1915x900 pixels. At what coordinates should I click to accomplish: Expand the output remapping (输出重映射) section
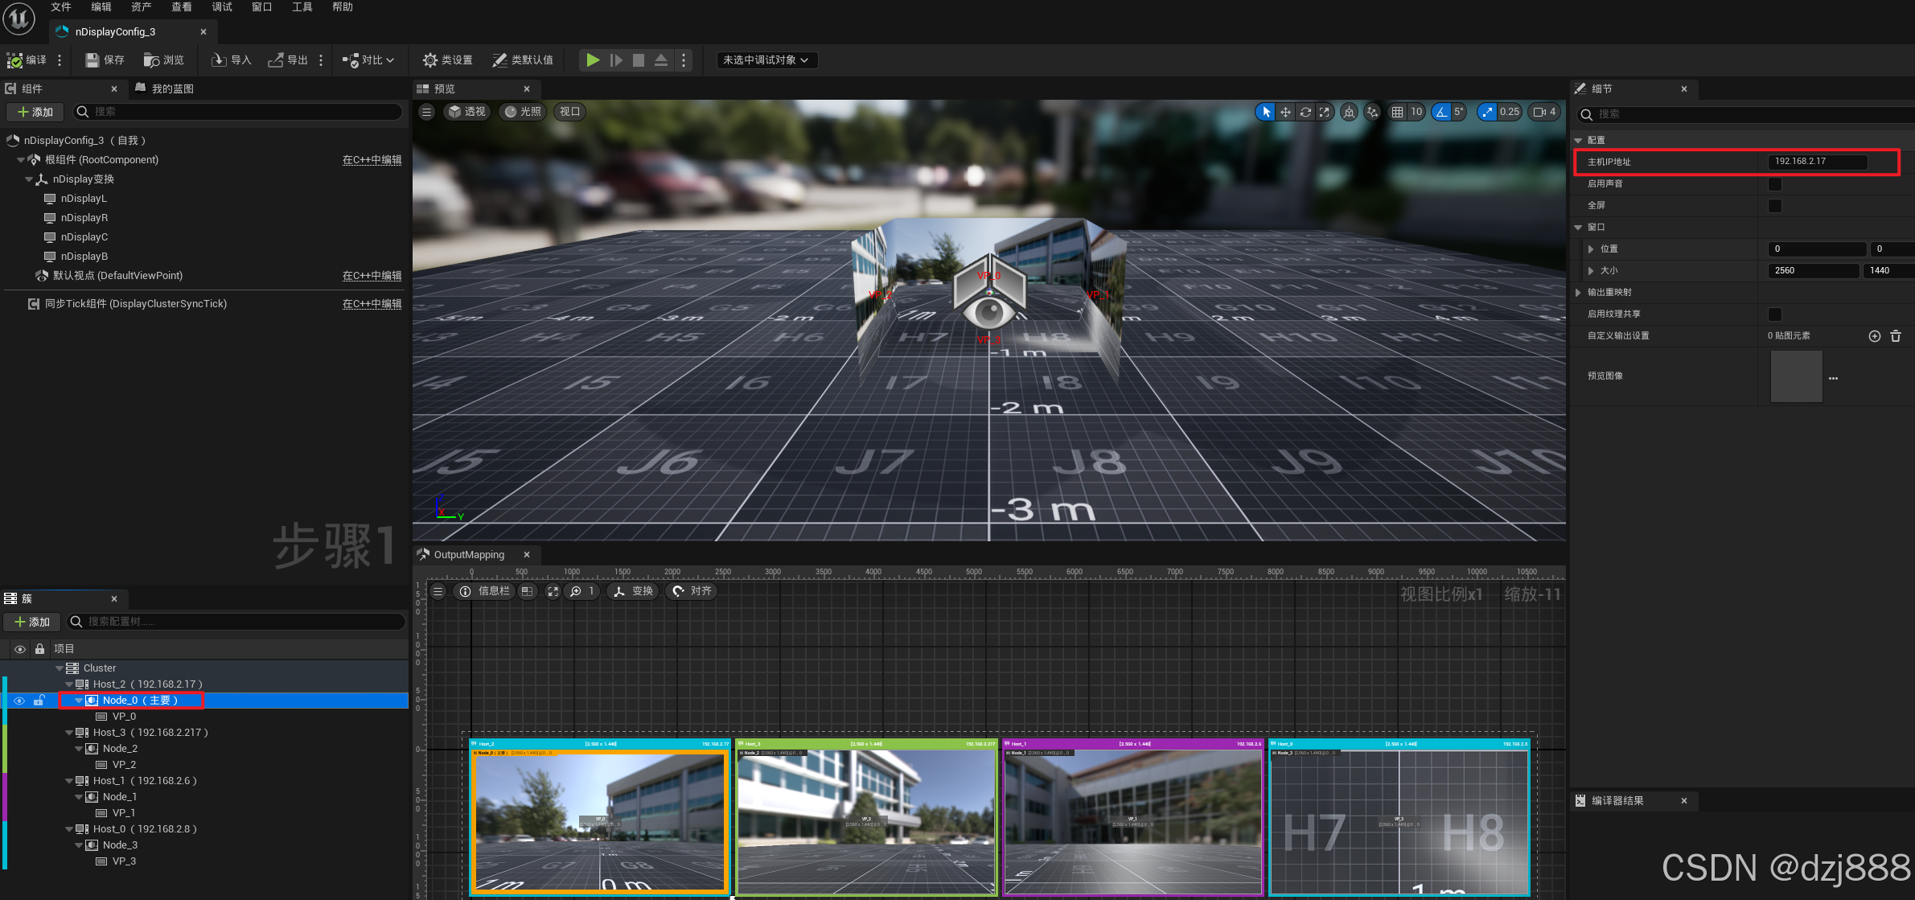tap(1578, 293)
